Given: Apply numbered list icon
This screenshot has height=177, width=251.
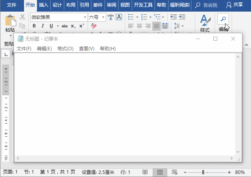Looking at the screenshot, I should click(x=144, y=17).
